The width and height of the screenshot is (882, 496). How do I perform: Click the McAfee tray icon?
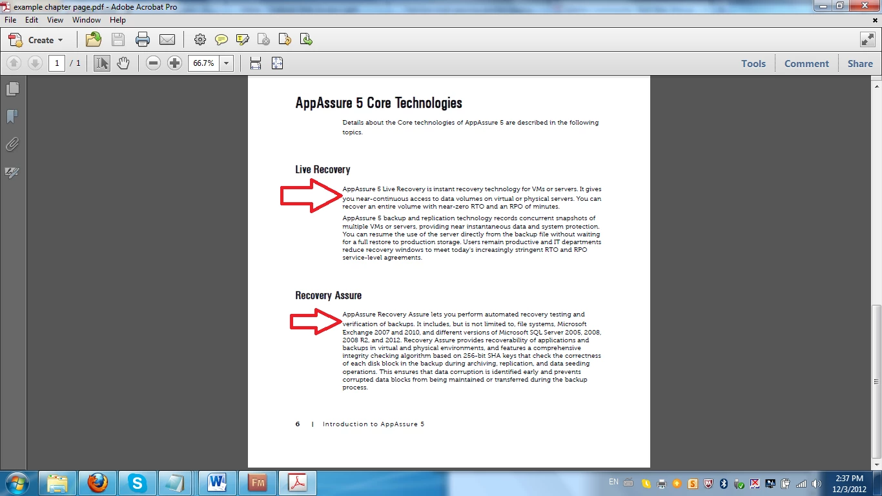[x=708, y=483]
